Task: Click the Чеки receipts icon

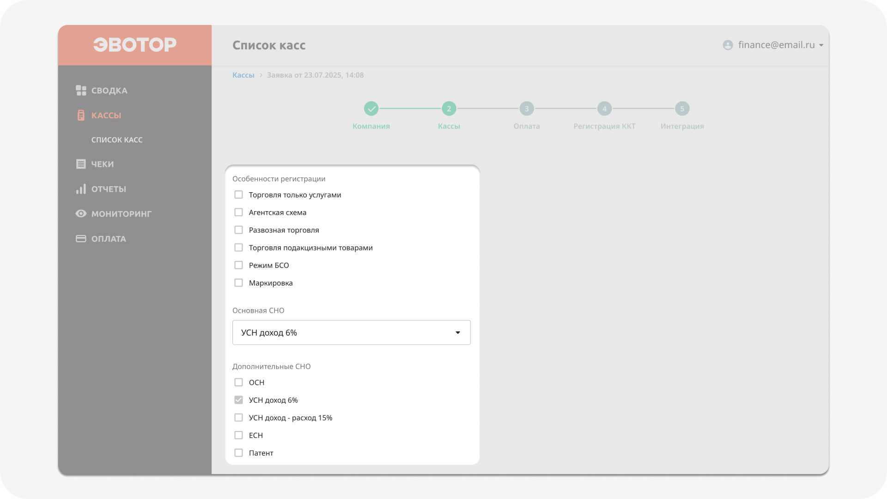Action: pyautogui.click(x=81, y=164)
